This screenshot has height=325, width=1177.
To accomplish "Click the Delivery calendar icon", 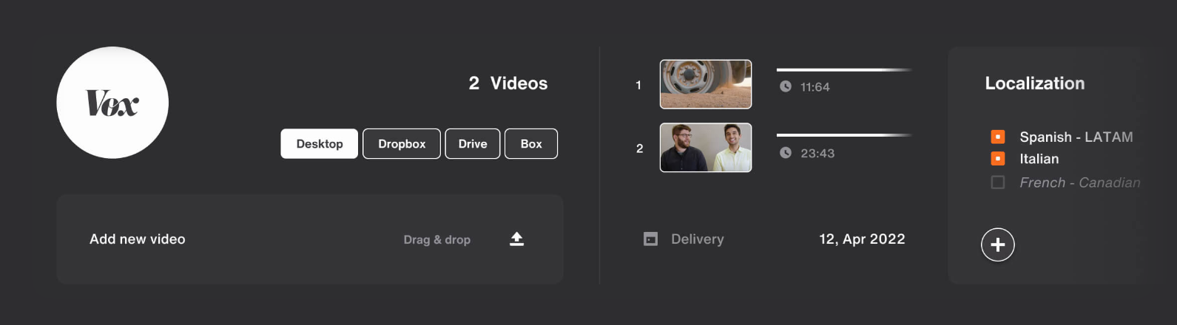I will coord(650,239).
